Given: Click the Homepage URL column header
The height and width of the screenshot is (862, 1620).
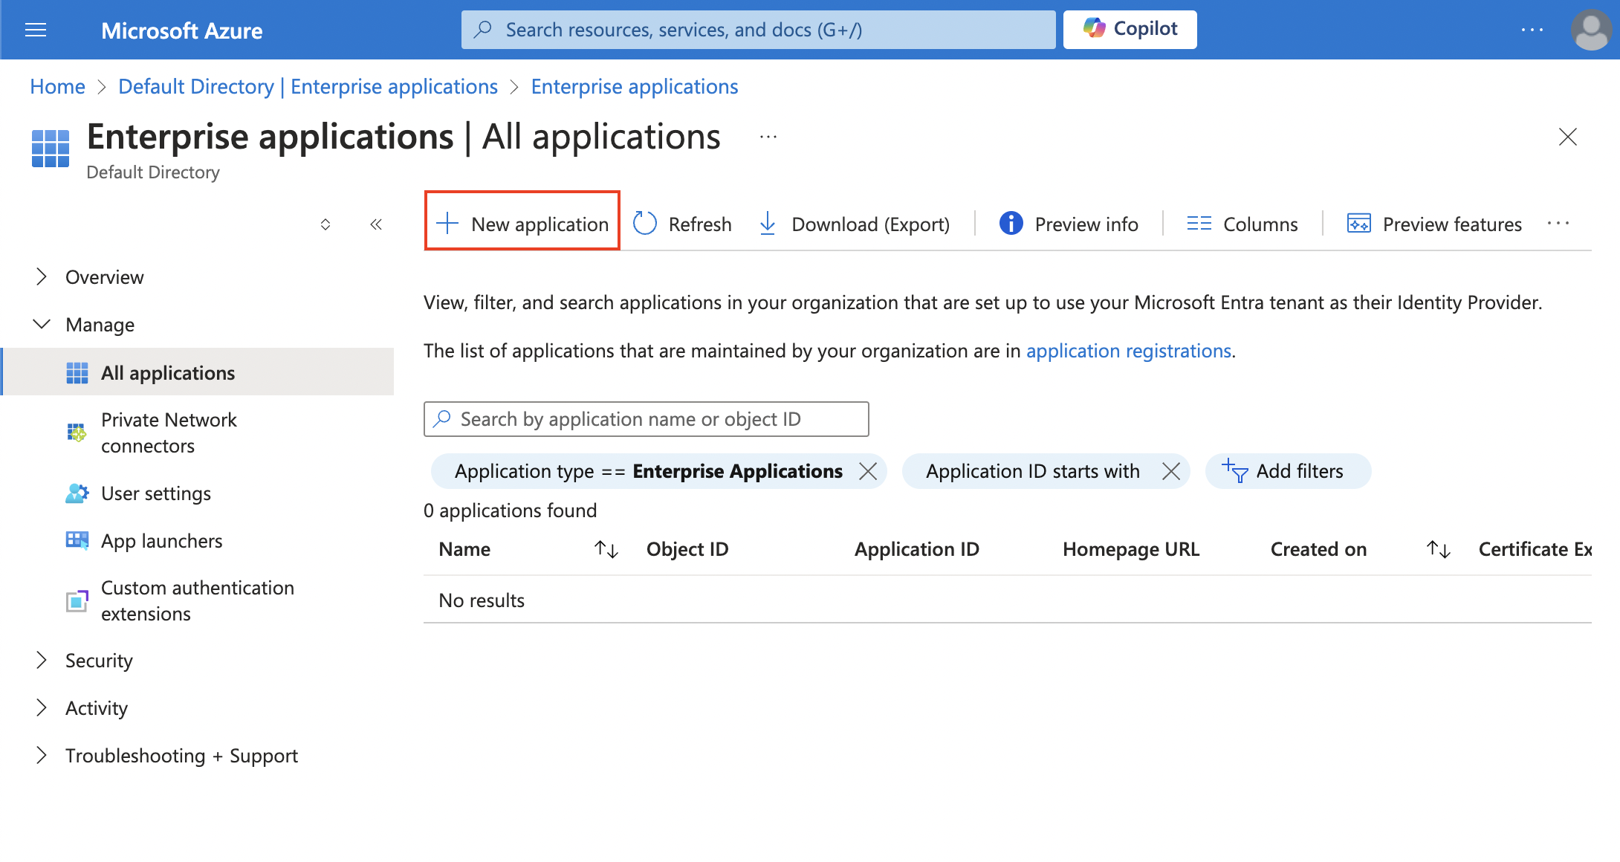Looking at the screenshot, I should point(1131,549).
